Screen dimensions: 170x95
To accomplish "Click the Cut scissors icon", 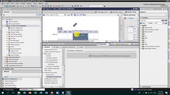I will (x=21, y=6).
